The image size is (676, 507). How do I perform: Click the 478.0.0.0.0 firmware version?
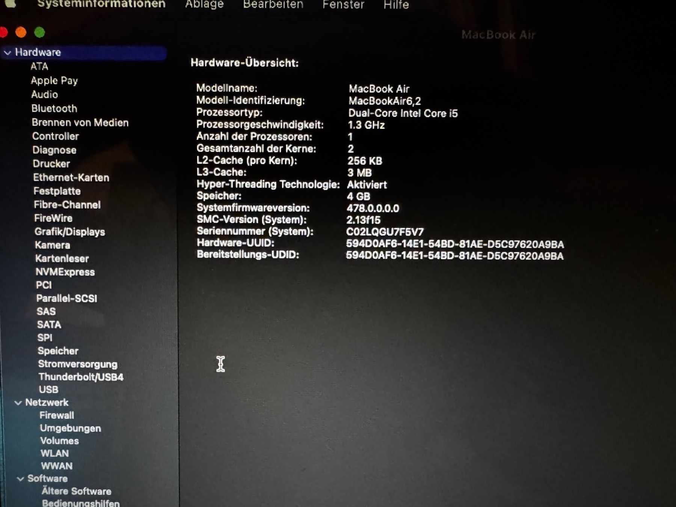coord(373,208)
